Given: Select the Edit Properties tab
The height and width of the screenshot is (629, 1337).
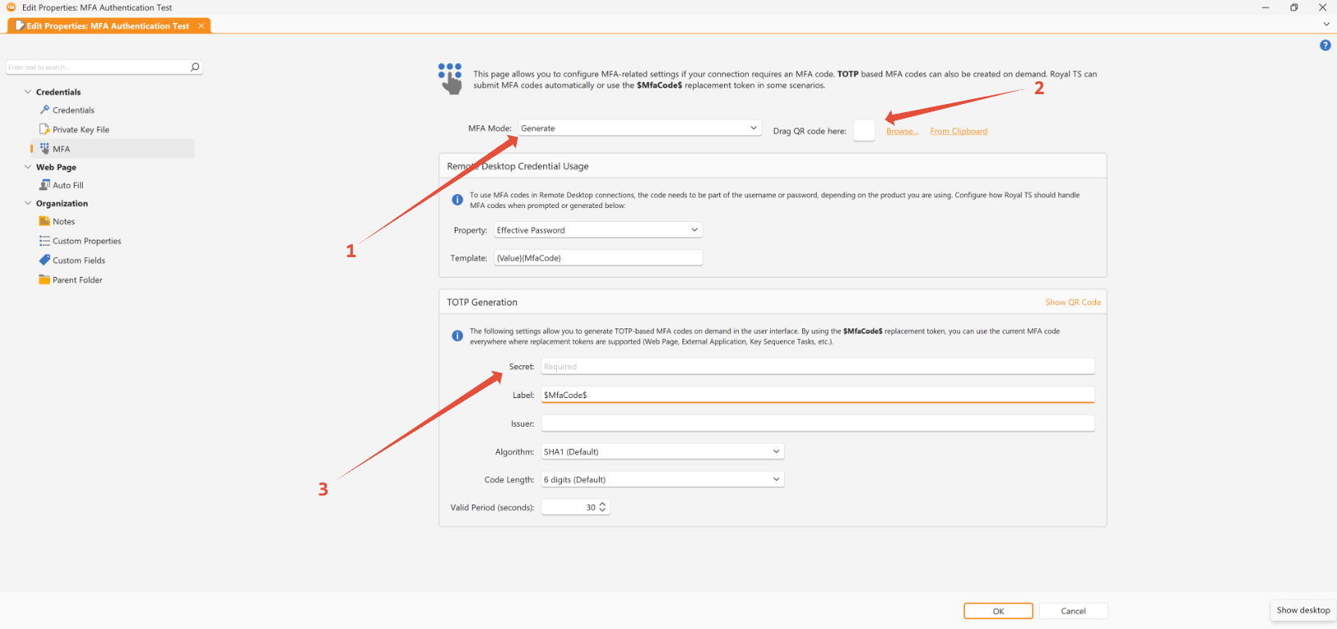Looking at the screenshot, I should tap(107, 26).
